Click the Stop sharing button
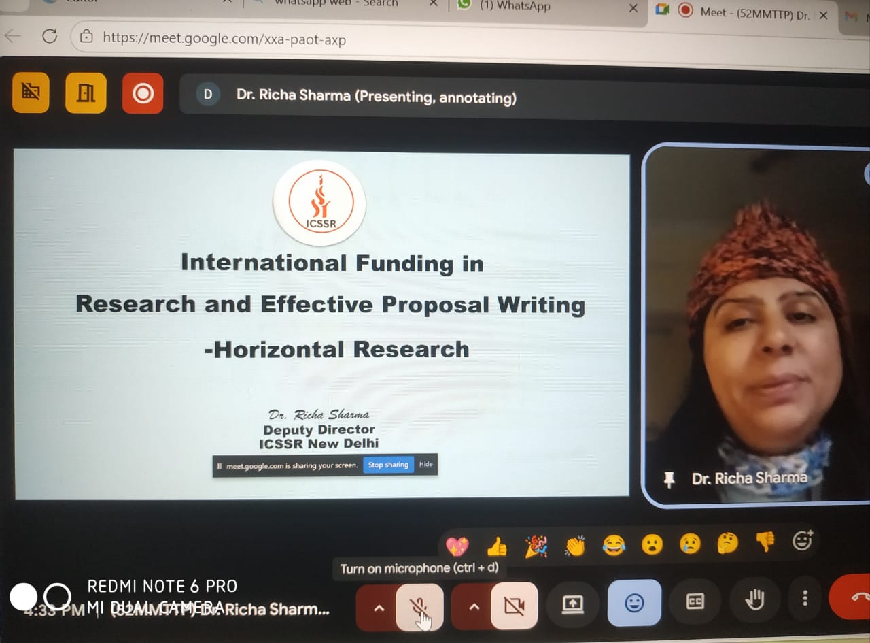 click(x=388, y=465)
